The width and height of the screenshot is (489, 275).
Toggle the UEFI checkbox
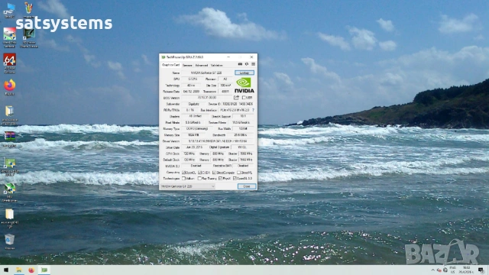click(x=244, y=98)
